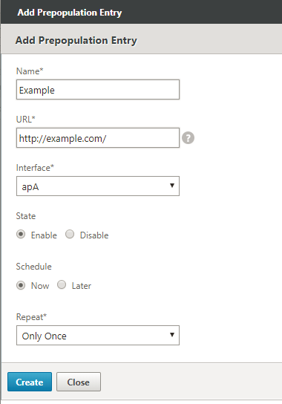Click the arrow on the Repeat combo box

tap(172, 335)
